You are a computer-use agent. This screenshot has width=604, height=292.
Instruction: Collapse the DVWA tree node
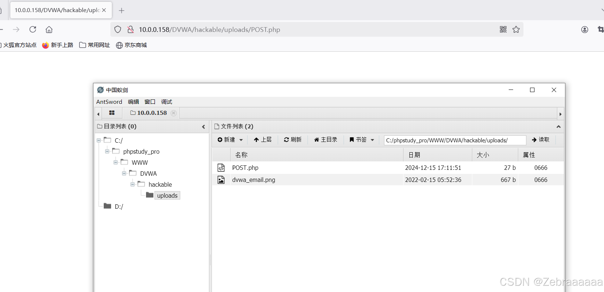coord(124,173)
